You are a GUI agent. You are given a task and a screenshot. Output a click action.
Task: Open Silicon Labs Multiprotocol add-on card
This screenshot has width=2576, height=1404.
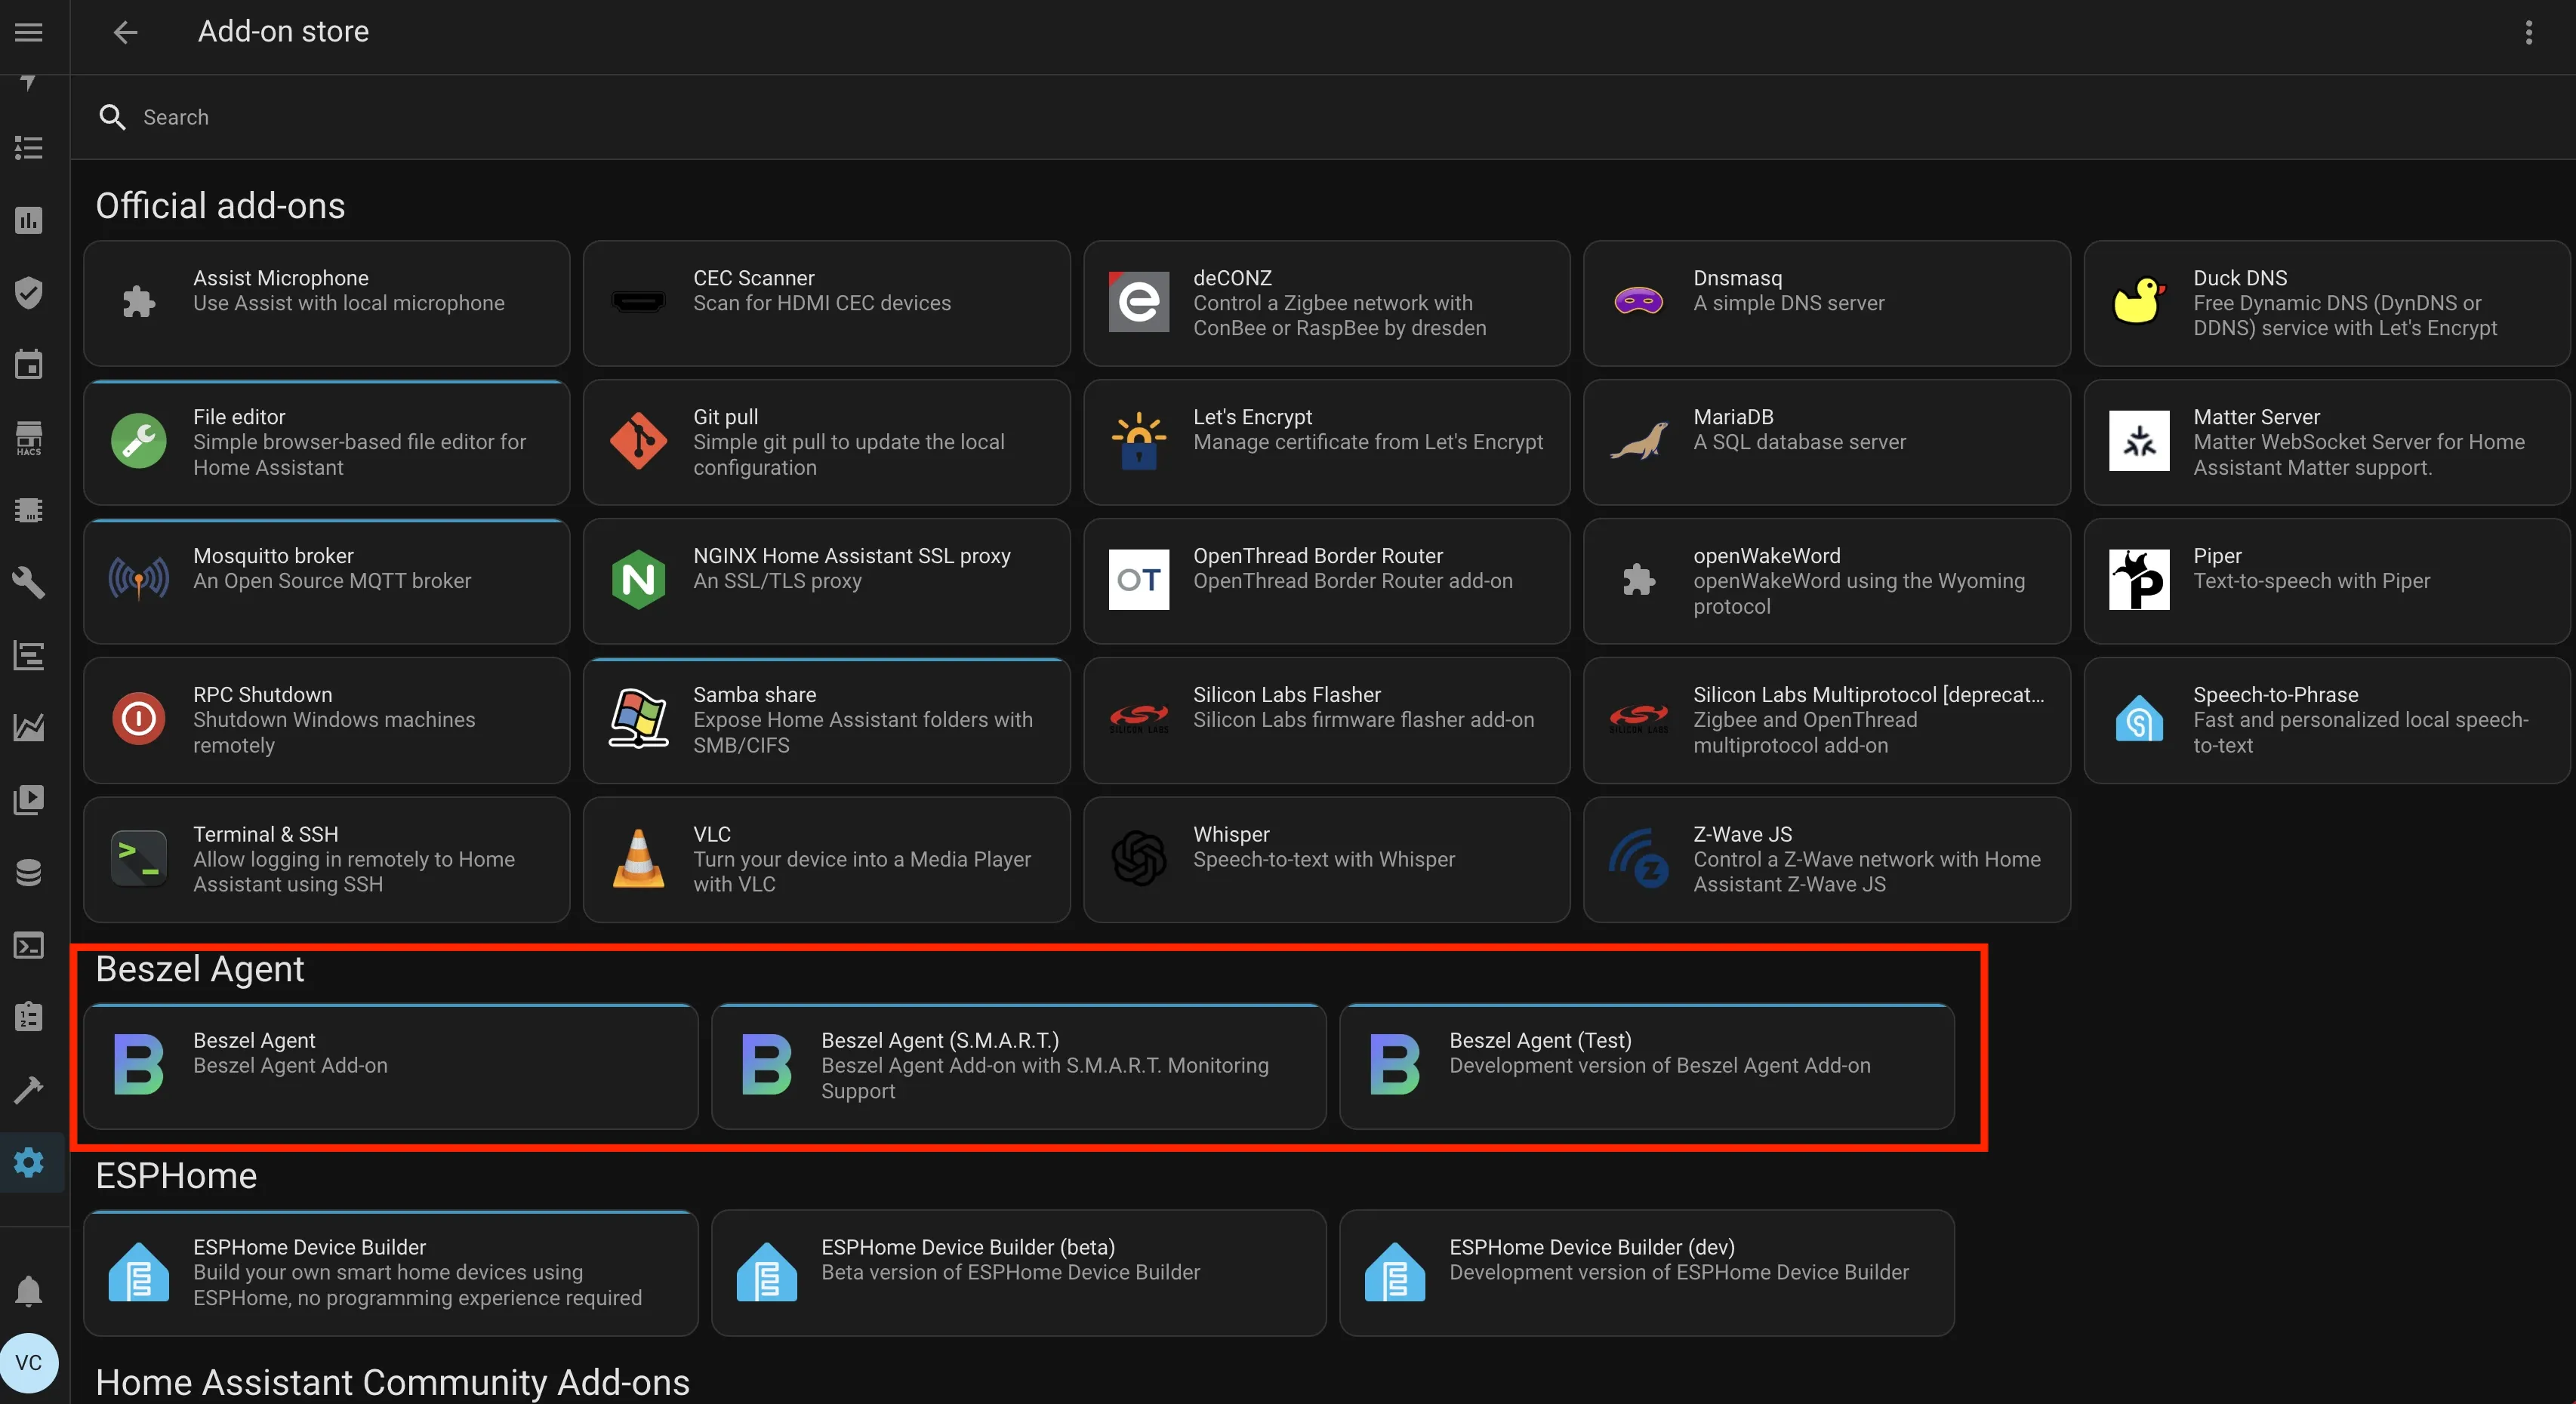(1826, 720)
